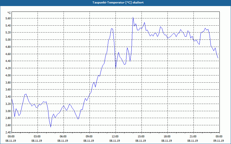Select the 3,60 y-axis value
The width and height of the screenshot is (231, 144).
click(8, 90)
